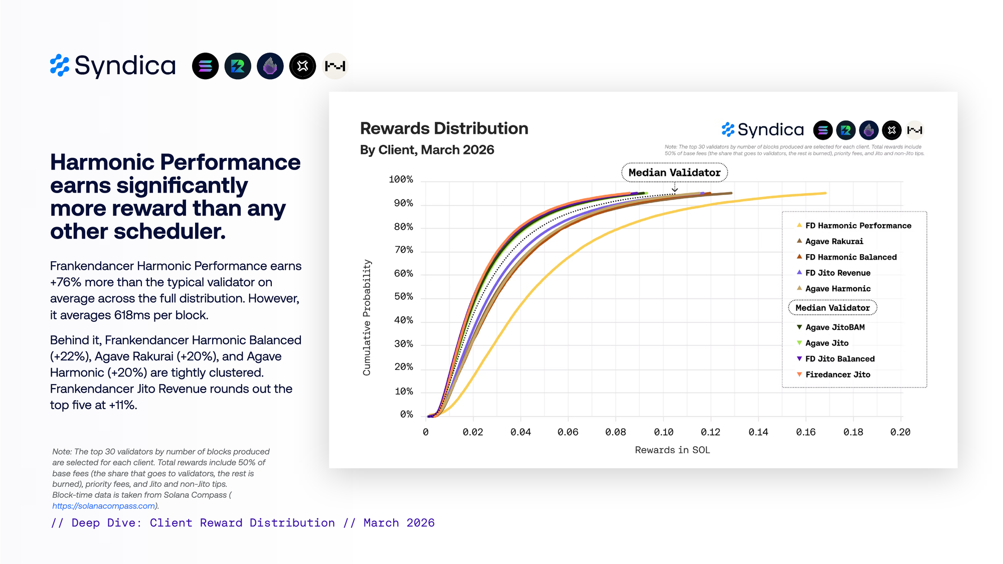Image resolution: width=1003 pixels, height=564 pixels.
Task: Open the solanacompass.com link
Action: click(104, 506)
